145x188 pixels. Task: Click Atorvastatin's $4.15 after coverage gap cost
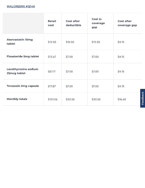tap(121, 42)
